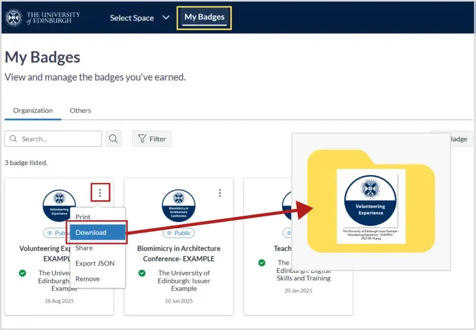Focus the badge Search field
Screen dimensions: 476x330
[x=53, y=139]
